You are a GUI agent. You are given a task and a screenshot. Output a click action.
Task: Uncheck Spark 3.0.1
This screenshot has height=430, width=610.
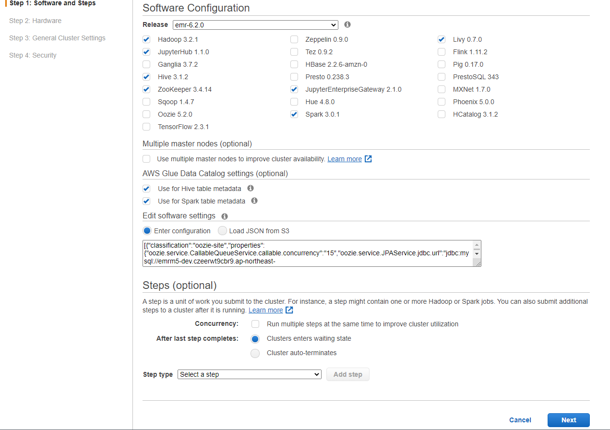(294, 114)
